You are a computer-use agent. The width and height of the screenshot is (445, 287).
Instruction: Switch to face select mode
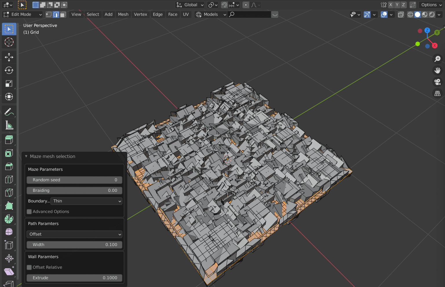(63, 14)
